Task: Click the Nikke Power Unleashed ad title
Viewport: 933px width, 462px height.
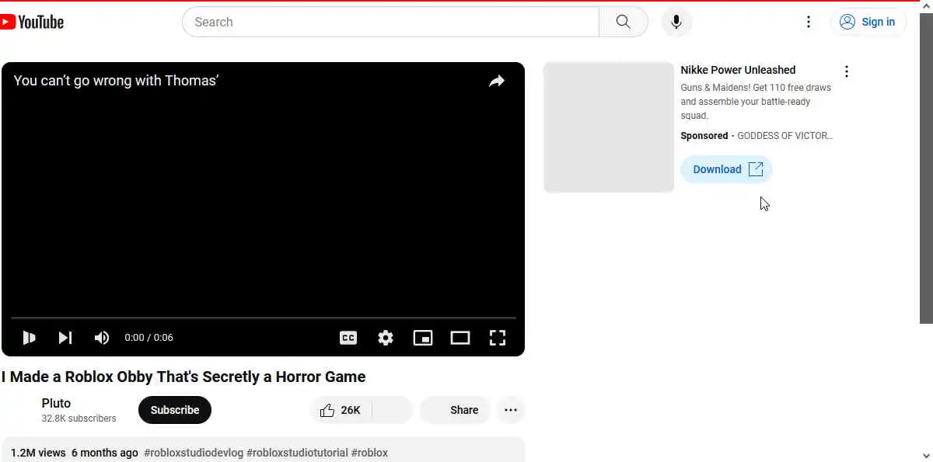Action: tap(738, 70)
